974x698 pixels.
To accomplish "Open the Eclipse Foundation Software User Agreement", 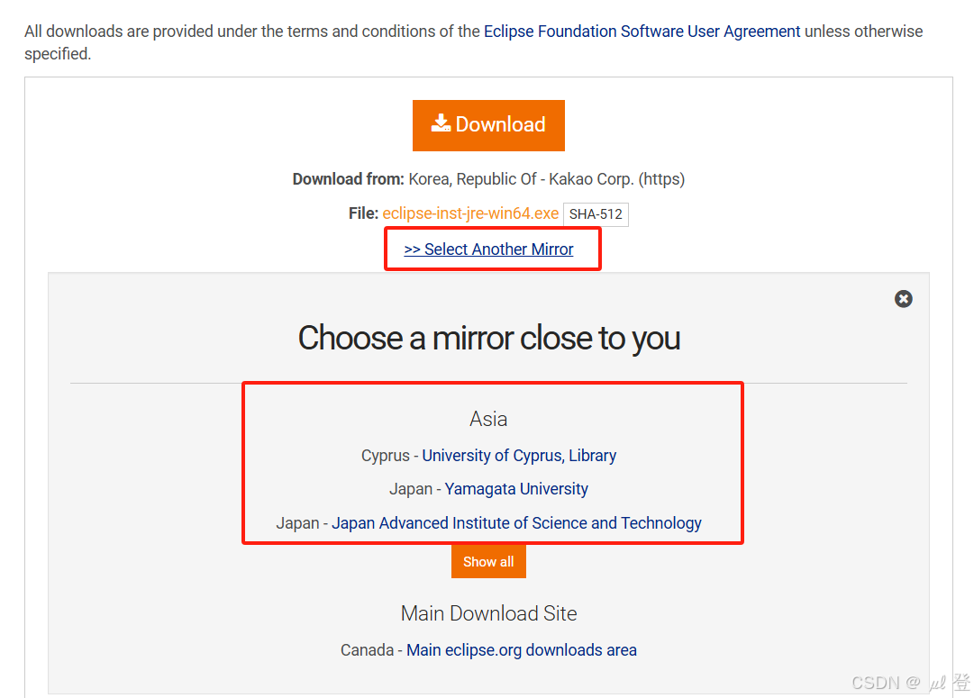I will (x=642, y=31).
